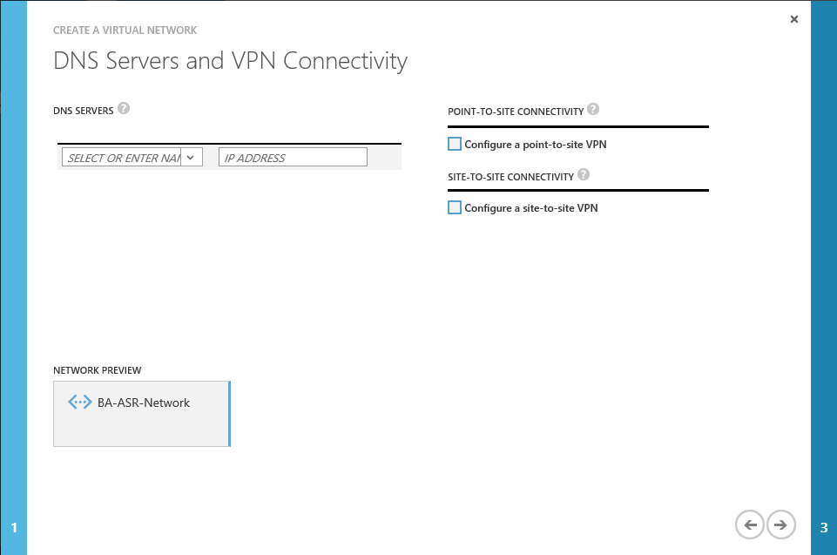This screenshot has width=837, height=555.
Task: Click the BA-ASR-Network name text
Action: [144, 403]
